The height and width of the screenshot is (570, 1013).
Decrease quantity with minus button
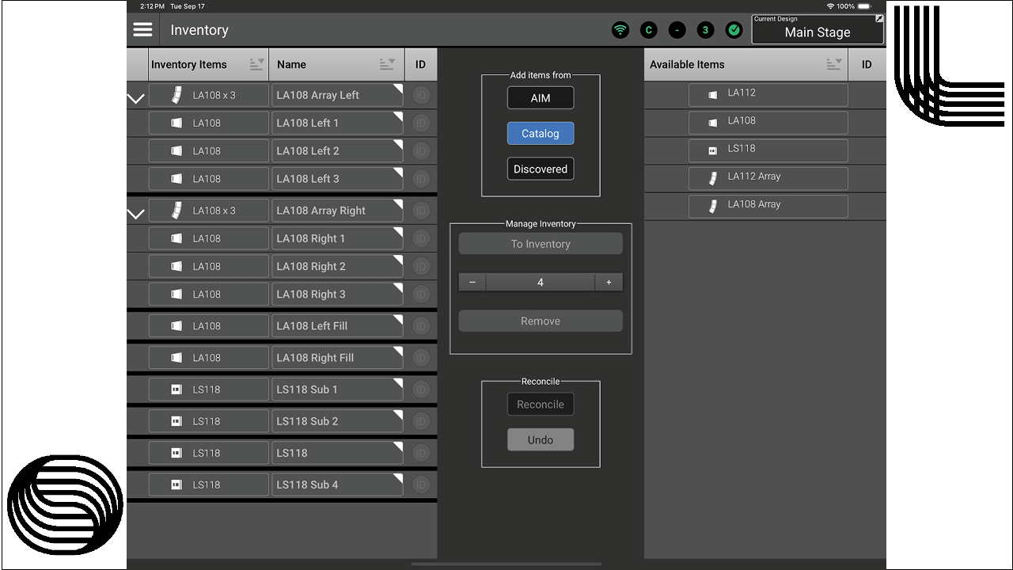(472, 282)
